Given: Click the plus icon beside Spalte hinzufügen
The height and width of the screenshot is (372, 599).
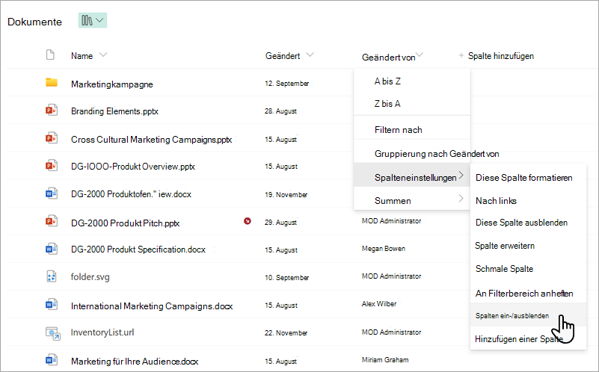Looking at the screenshot, I should [461, 56].
